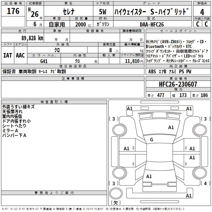212x212 pixels.
Task: Select the sales point LEDヘッドライト
Action: (x=193, y=56)
